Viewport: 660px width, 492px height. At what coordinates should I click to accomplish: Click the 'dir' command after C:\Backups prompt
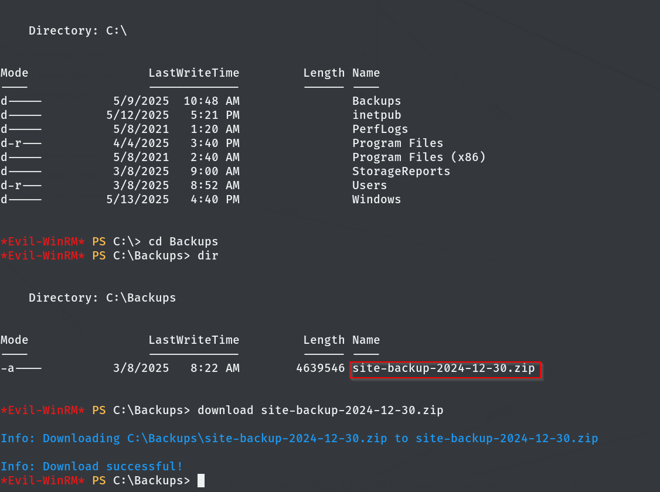click(208, 256)
